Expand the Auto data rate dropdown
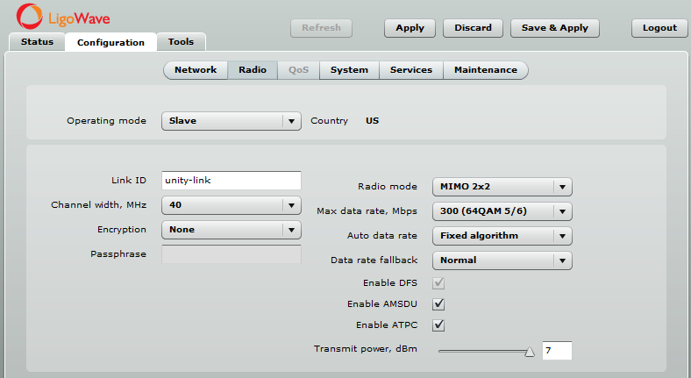 point(502,236)
